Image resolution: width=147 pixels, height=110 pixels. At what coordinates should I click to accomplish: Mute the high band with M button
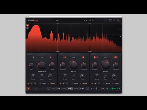[92, 83]
